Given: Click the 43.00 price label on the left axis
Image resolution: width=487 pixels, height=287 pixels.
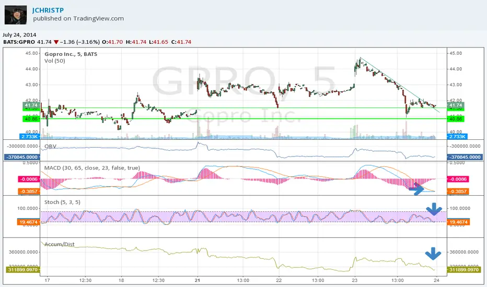Looking at the screenshot, I should tap(31, 85).
